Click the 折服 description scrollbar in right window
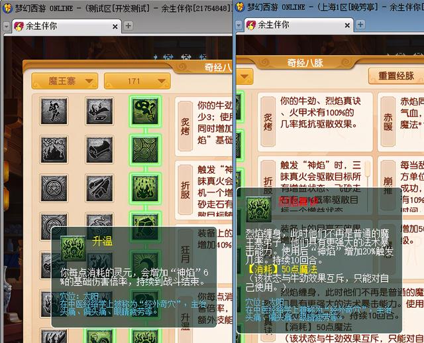The height and width of the screenshot is (343, 424). point(368,186)
